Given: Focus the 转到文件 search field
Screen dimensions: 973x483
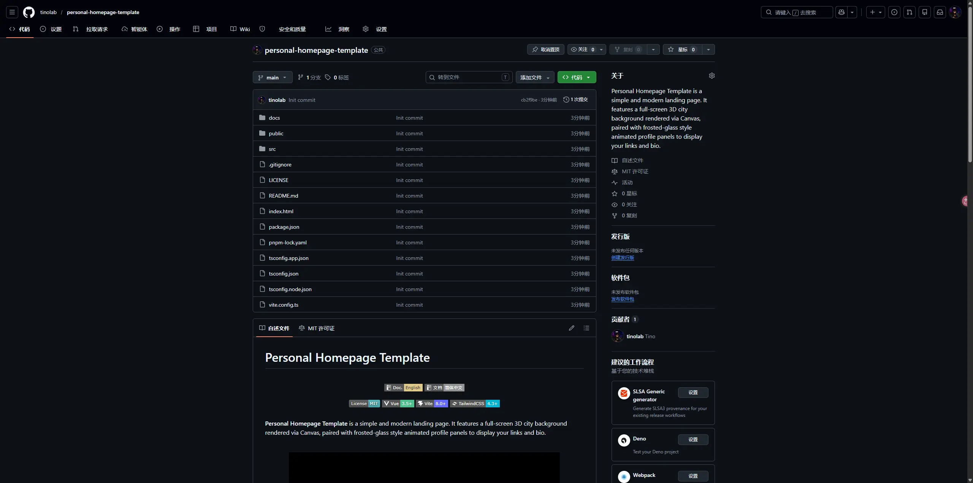Looking at the screenshot, I should click(x=469, y=77).
